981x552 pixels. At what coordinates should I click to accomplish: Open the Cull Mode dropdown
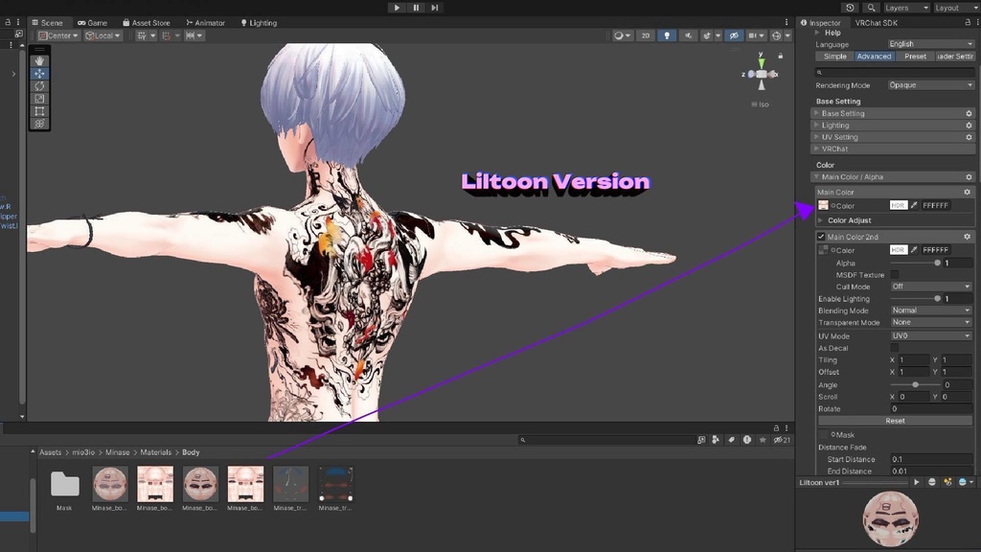[931, 287]
